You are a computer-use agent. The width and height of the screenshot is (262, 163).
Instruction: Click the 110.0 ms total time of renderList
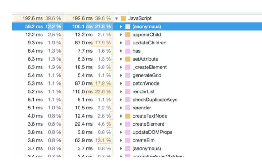click(82, 92)
